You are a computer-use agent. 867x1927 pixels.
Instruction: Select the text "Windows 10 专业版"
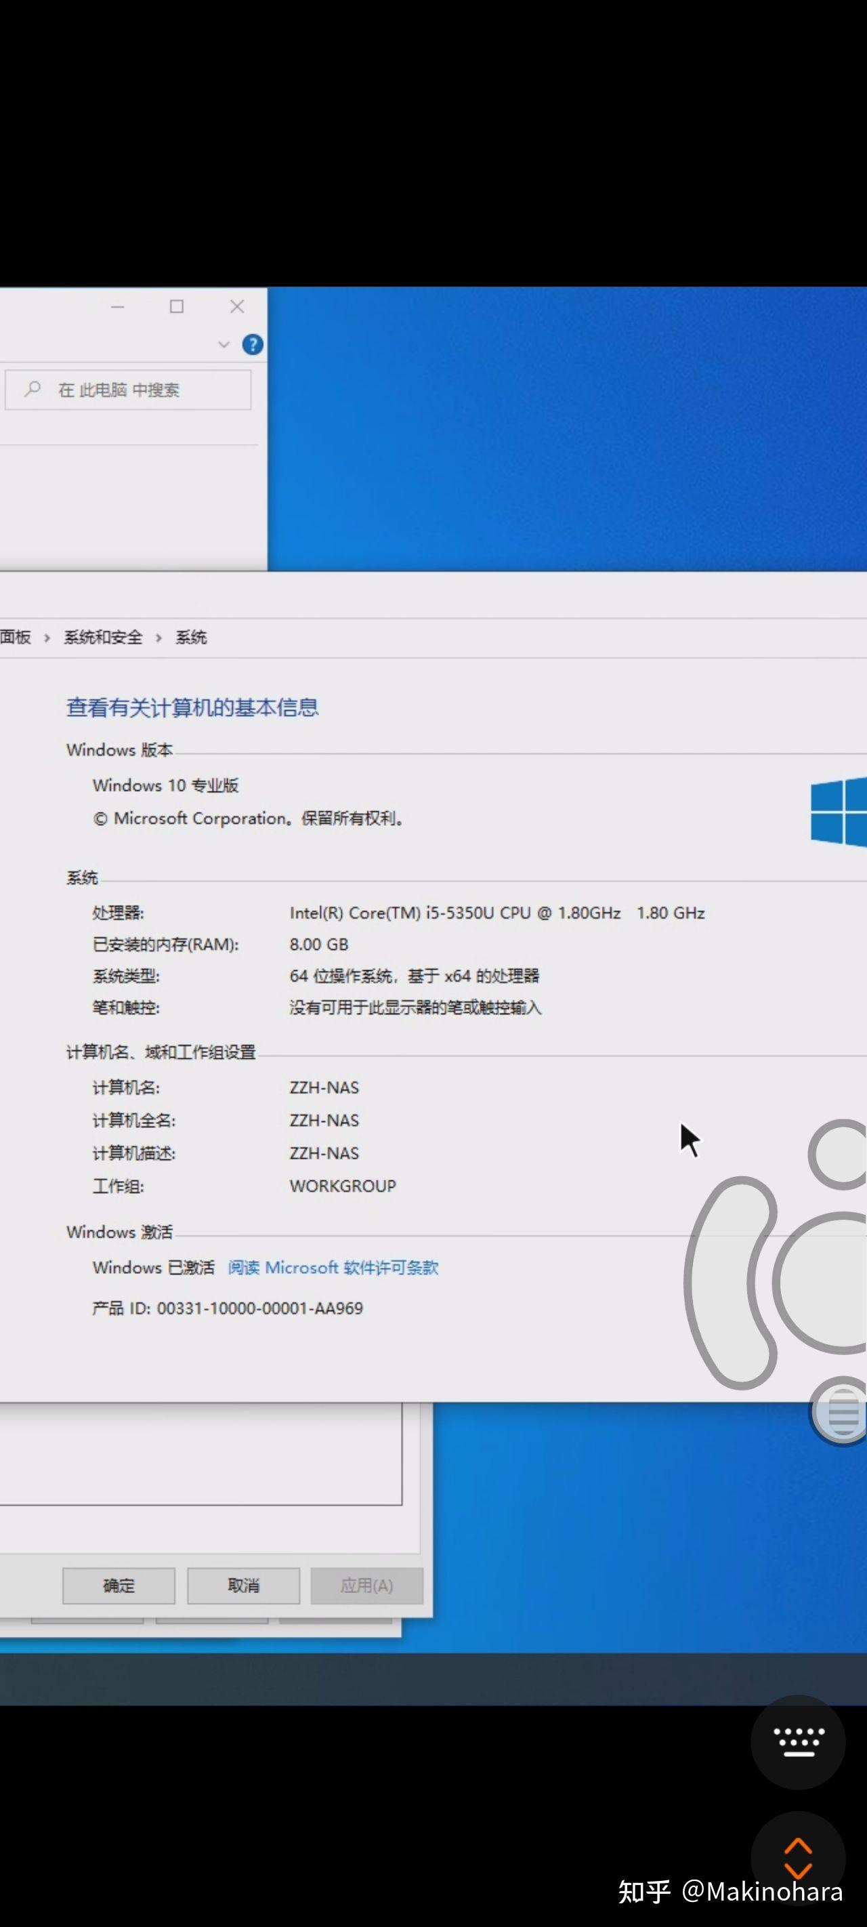tap(165, 785)
